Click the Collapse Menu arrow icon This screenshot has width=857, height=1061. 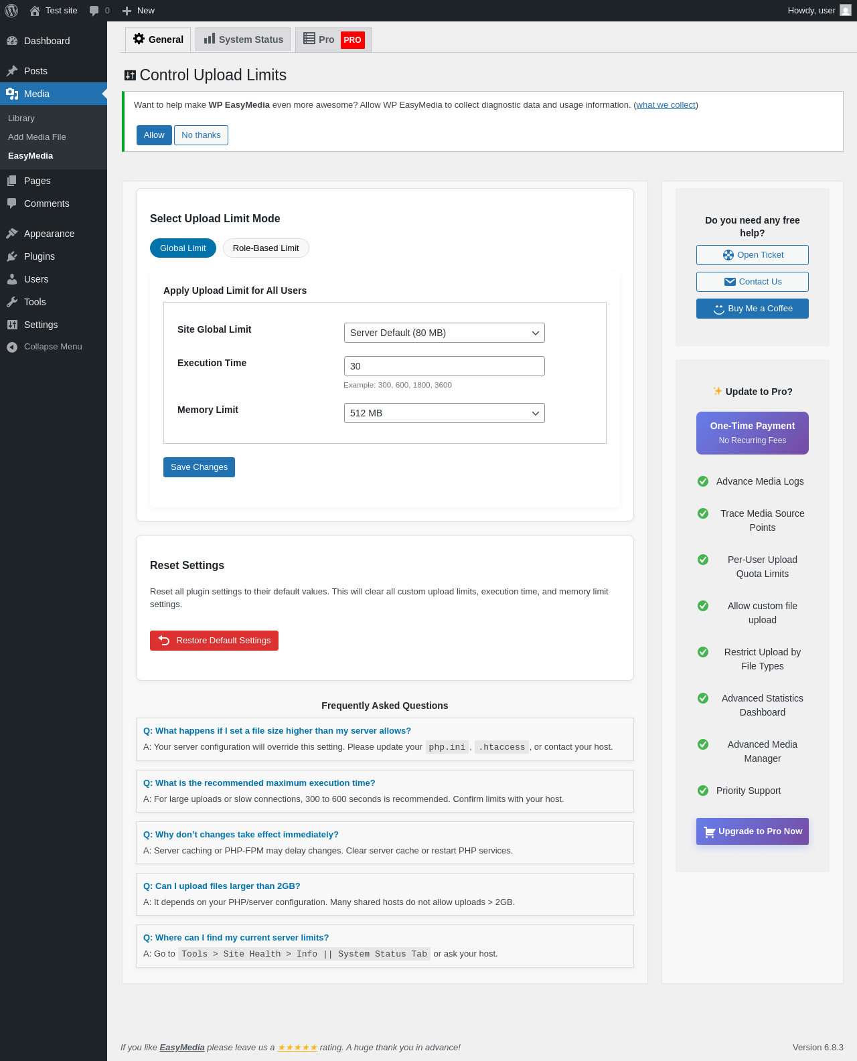pos(12,347)
